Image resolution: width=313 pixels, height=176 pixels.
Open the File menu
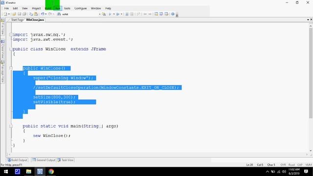[6, 8]
